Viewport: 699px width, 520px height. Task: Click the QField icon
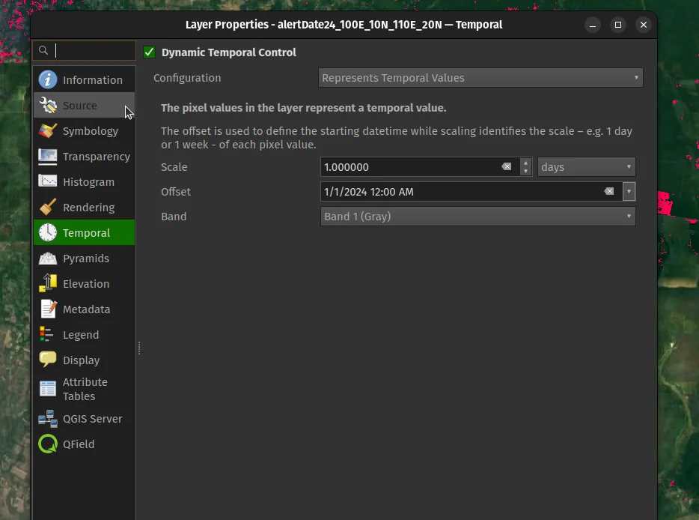click(x=48, y=444)
